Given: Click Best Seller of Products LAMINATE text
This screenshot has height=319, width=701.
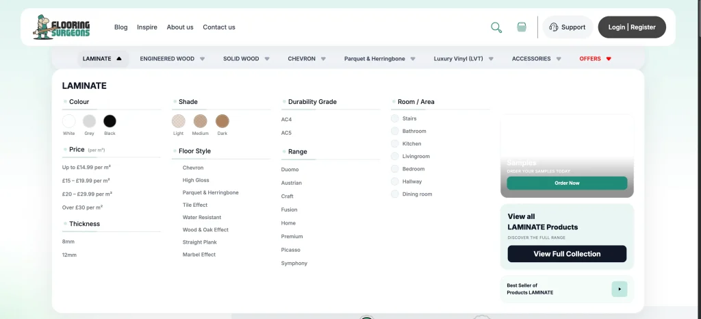Looking at the screenshot, I should click(x=530, y=289).
